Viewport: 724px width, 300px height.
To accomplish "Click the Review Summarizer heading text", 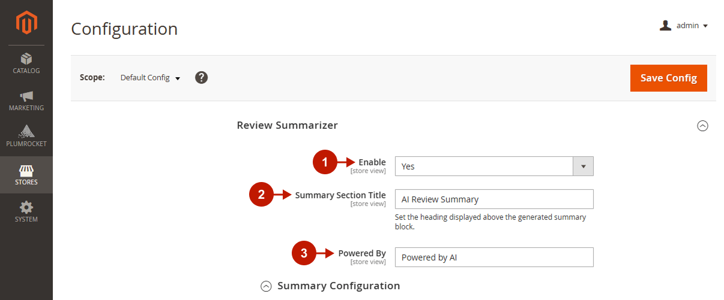I will (x=288, y=125).
